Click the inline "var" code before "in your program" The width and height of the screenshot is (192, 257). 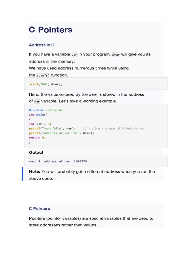[74, 55]
